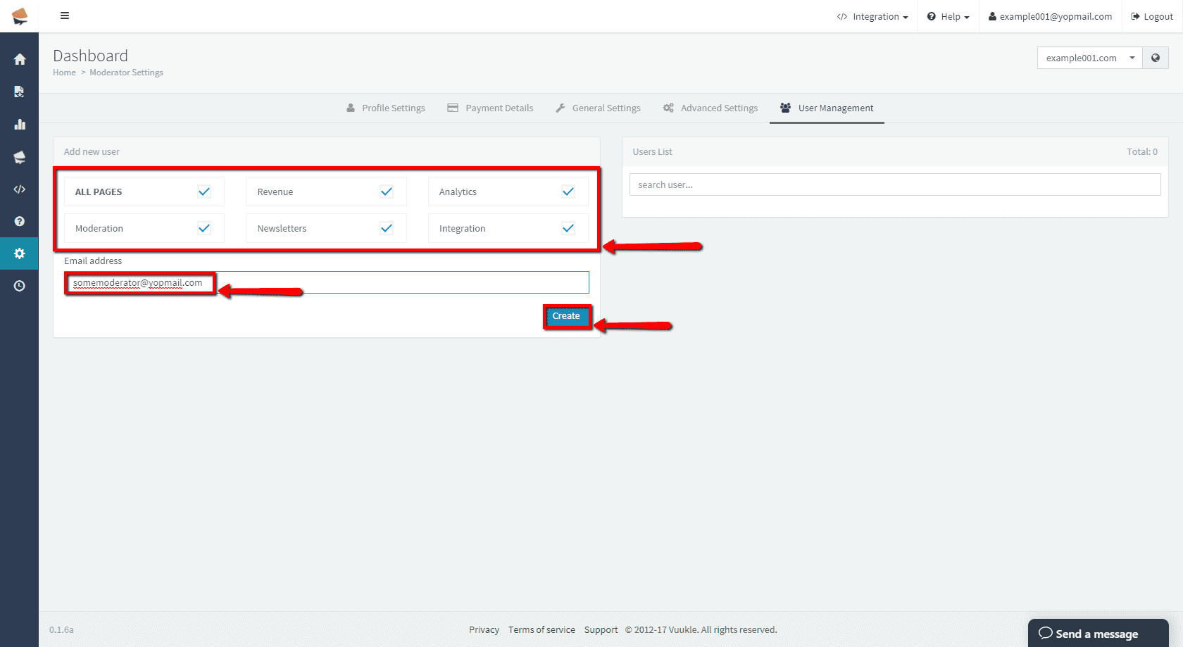Open the question mark help sidebar icon
The image size is (1183, 647).
pos(20,221)
